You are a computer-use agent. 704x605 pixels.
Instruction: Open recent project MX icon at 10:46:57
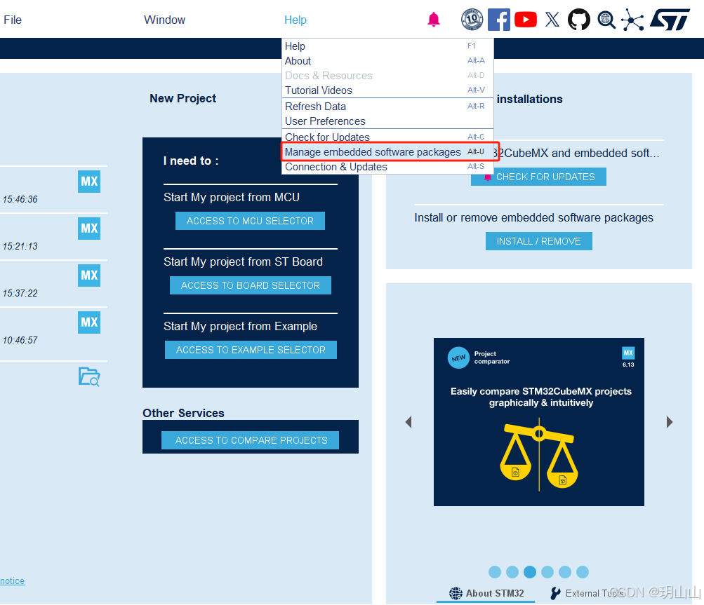pyautogui.click(x=89, y=322)
